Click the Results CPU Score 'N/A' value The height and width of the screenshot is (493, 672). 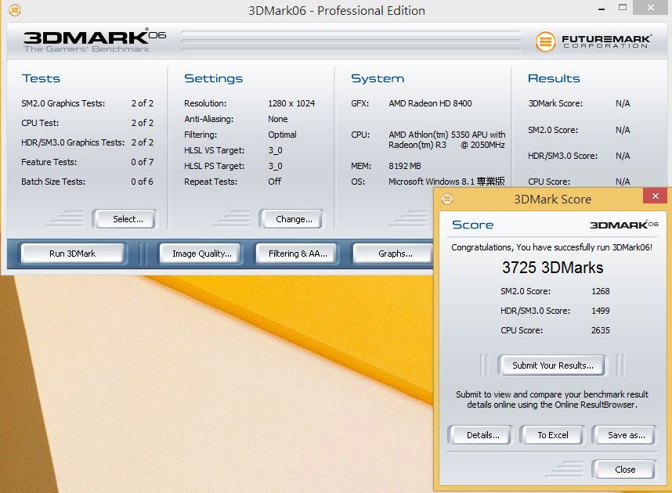pos(623,182)
